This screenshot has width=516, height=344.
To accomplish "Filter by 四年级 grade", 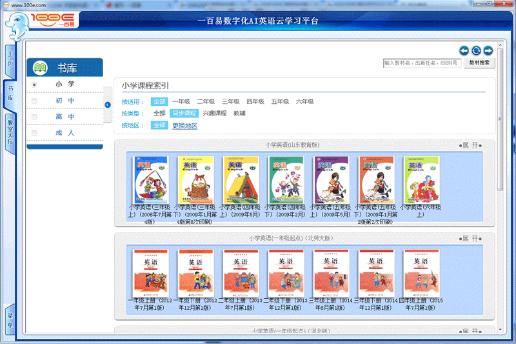I will pos(255,101).
